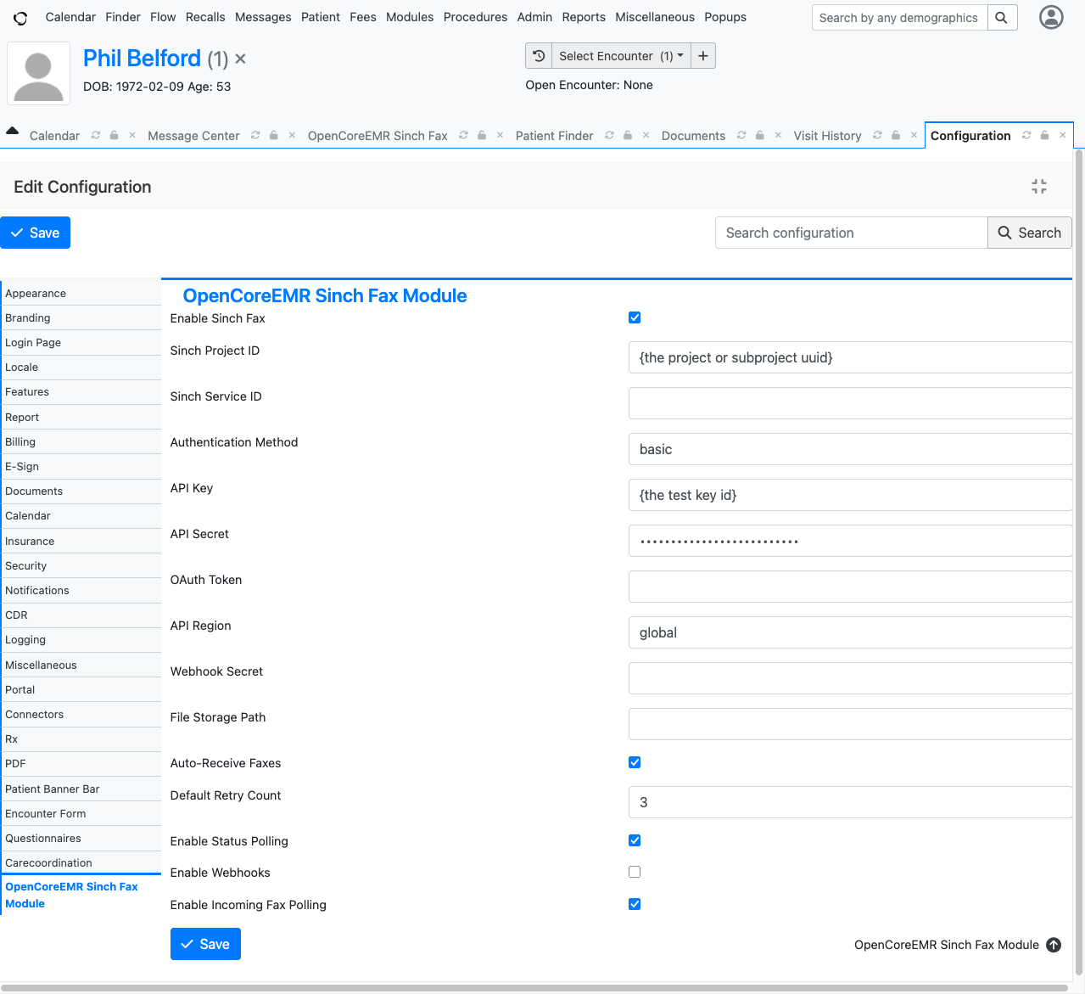
Task: Click the plus icon to add new encounter
Action: click(x=702, y=55)
